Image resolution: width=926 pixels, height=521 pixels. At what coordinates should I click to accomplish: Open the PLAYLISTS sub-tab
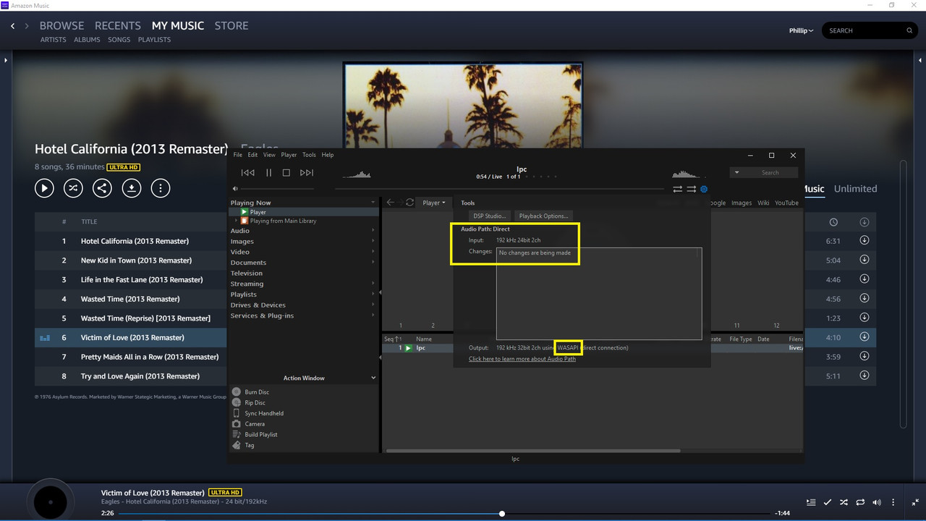(x=154, y=40)
